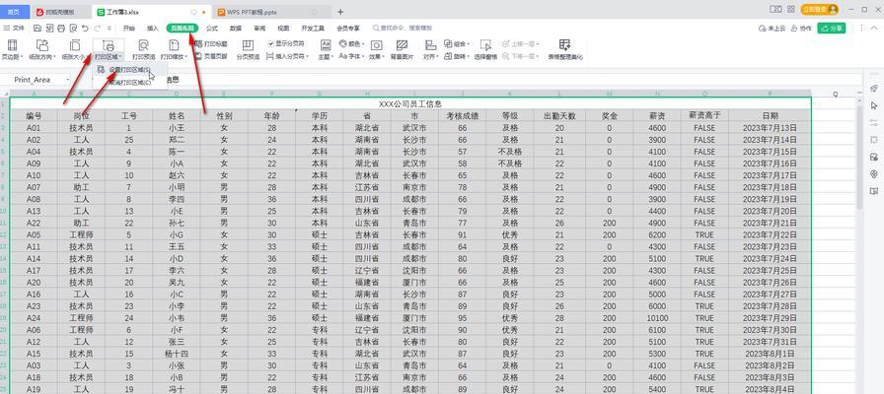Click the cell containing 小王

tap(177, 128)
